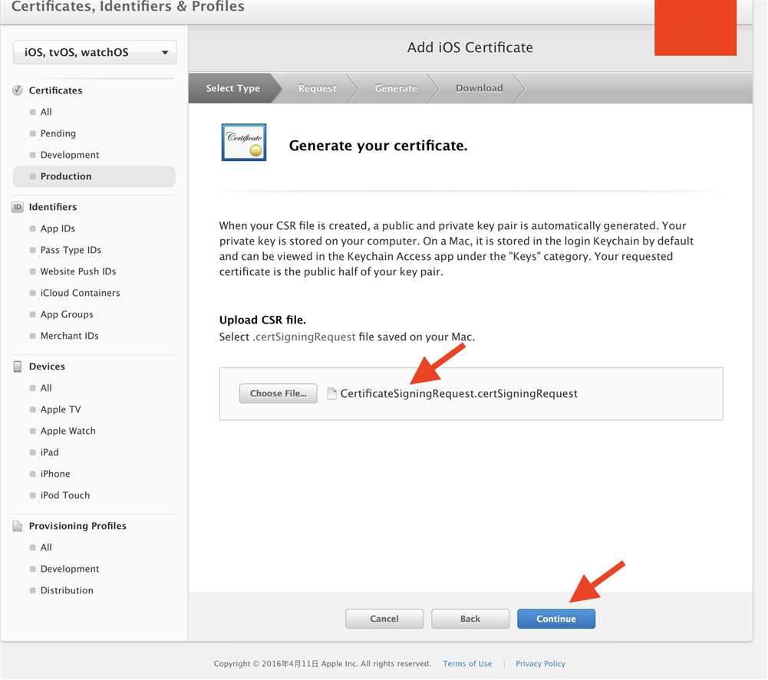Show iPod Touch devices

click(x=65, y=495)
